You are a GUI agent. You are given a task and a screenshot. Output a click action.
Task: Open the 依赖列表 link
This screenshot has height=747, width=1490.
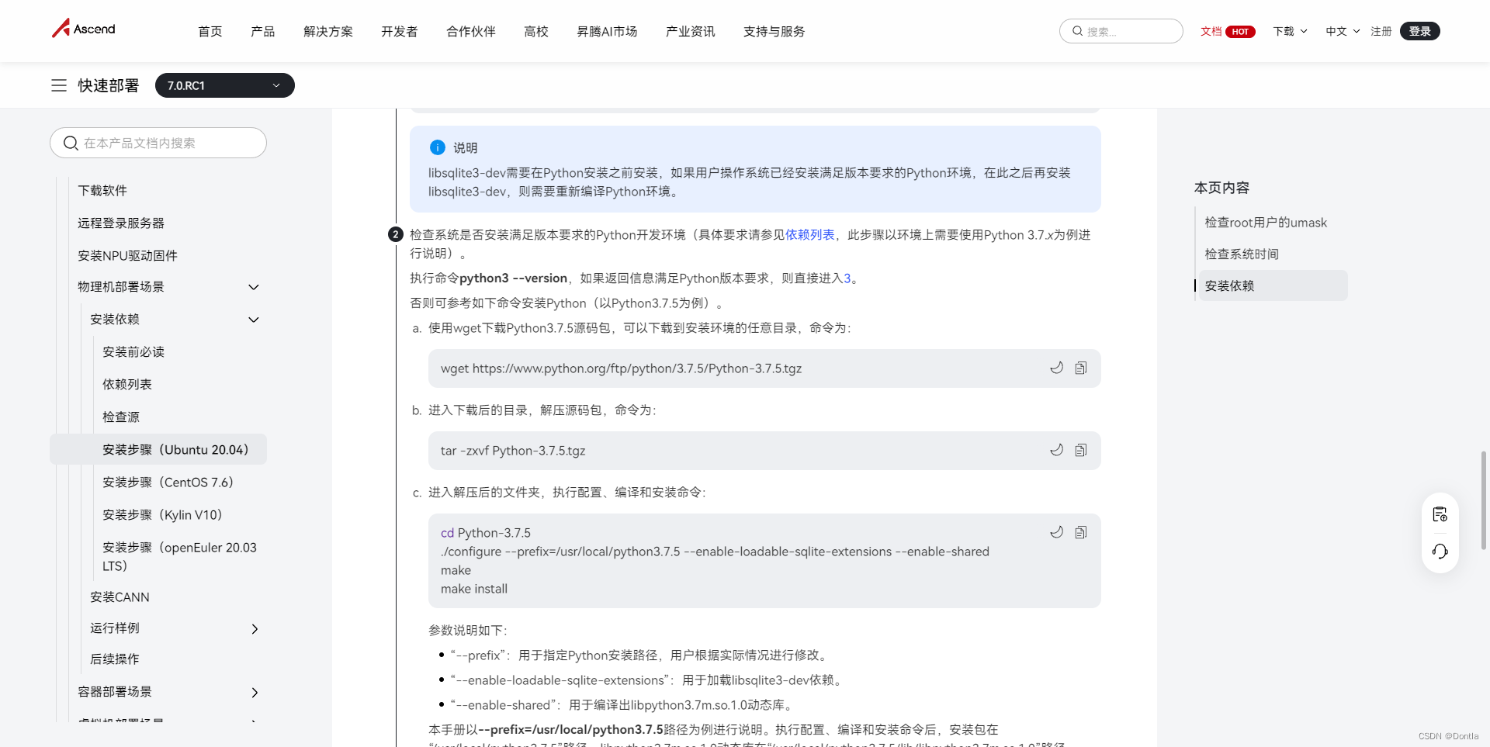pos(809,234)
